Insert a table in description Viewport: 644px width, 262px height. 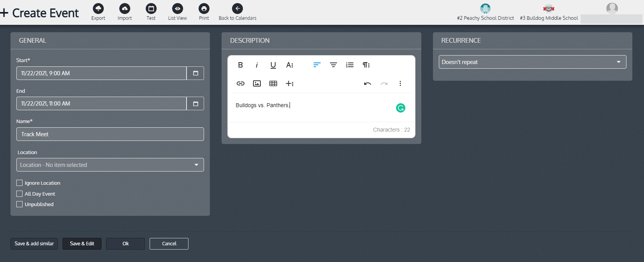coord(273,83)
